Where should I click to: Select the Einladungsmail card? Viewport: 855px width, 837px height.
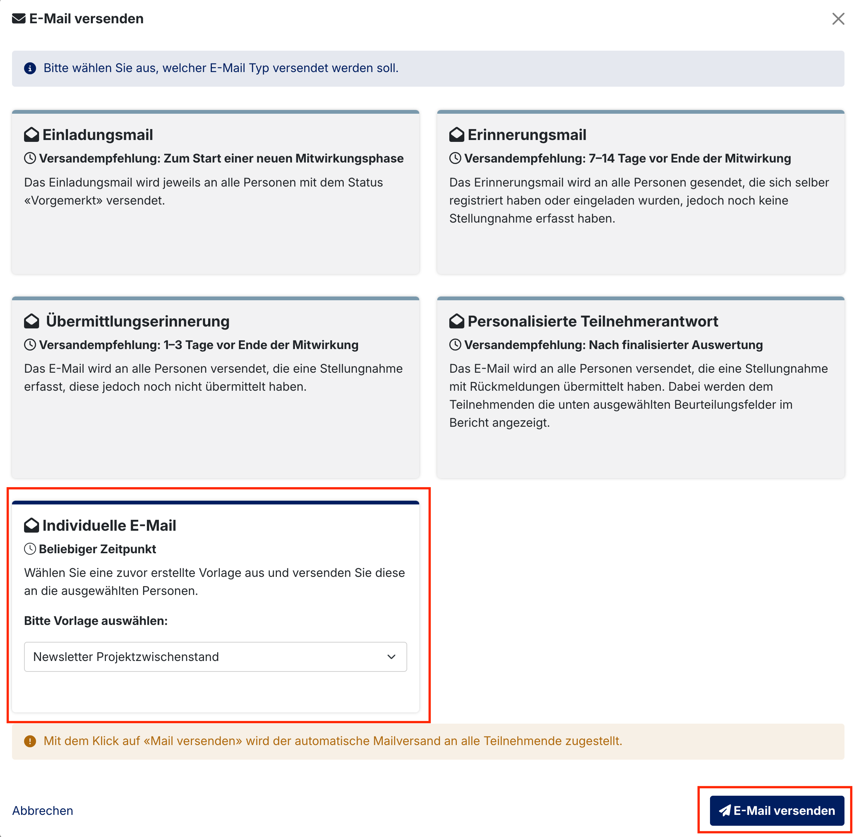[216, 193]
